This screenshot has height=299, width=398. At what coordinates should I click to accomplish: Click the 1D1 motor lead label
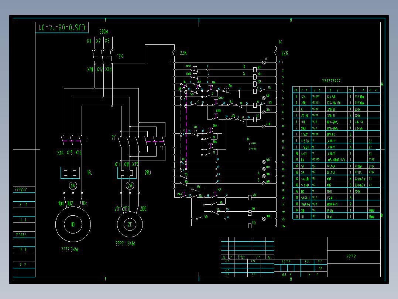(61, 203)
